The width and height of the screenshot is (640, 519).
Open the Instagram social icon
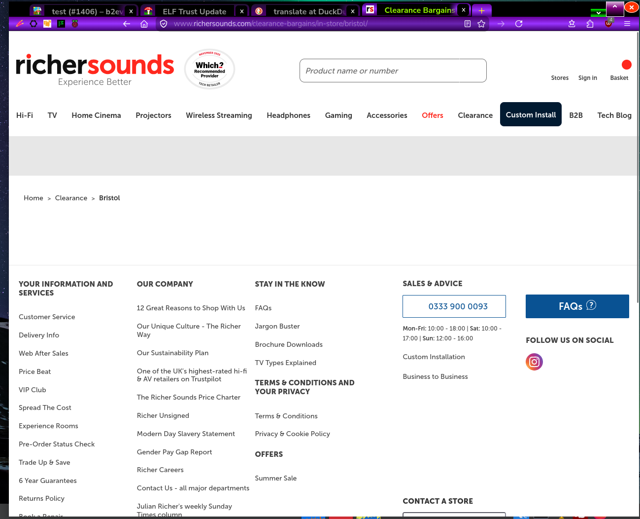click(x=534, y=362)
